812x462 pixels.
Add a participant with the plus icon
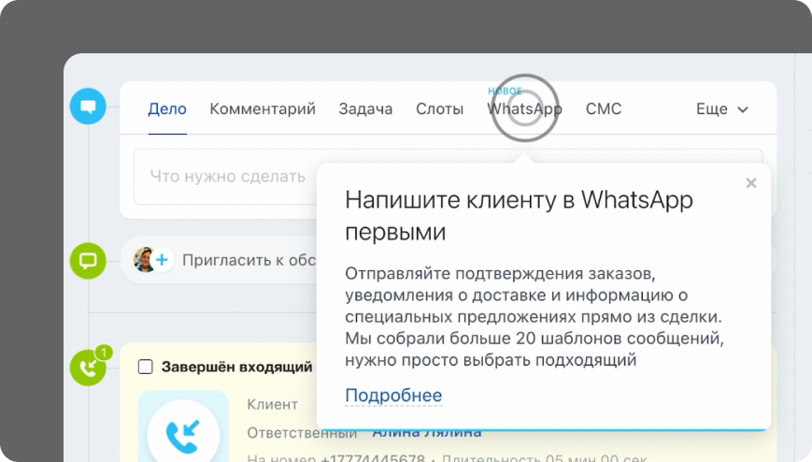[162, 260]
